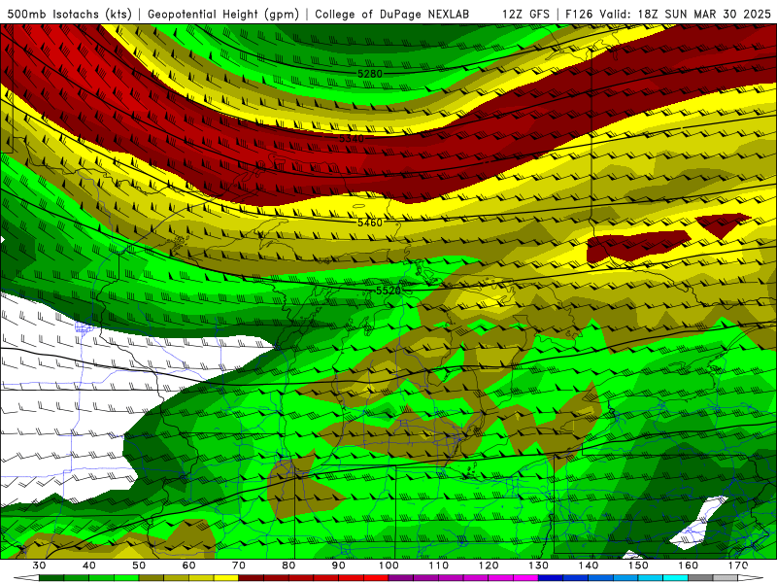The height and width of the screenshot is (583, 777).
Task: Click the dark blue swatch starting at 130
Action: (x=551, y=578)
